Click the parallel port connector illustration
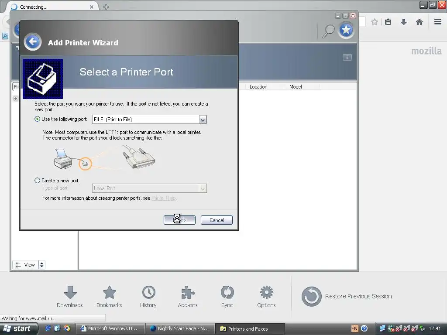 click(138, 157)
